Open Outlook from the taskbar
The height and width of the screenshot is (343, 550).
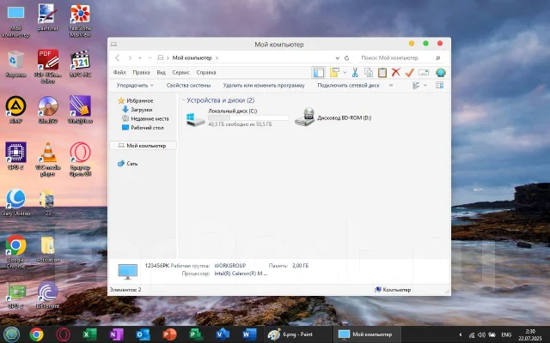click(143, 334)
